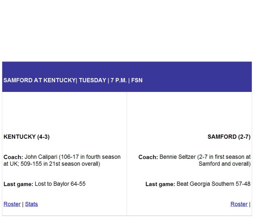Open the Kentucky Stats link

pyautogui.click(x=32, y=204)
